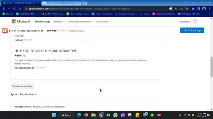The image size is (213, 119).
Task: Open Chrome three-dot menu
Action: point(209,9)
